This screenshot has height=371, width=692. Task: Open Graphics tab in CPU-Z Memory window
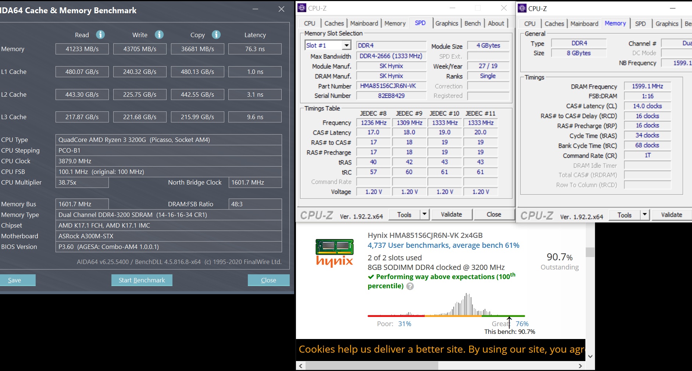pyautogui.click(x=667, y=24)
